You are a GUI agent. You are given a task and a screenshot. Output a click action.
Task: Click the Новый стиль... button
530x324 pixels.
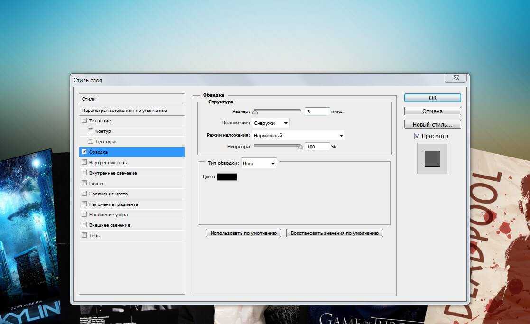(x=432, y=125)
